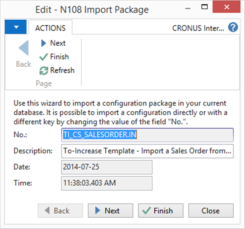Image resolution: width=245 pixels, height=229 pixels.
Task: Click the No. field with TI_CS_SALESORDER.IN
Action: click(x=147, y=135)
